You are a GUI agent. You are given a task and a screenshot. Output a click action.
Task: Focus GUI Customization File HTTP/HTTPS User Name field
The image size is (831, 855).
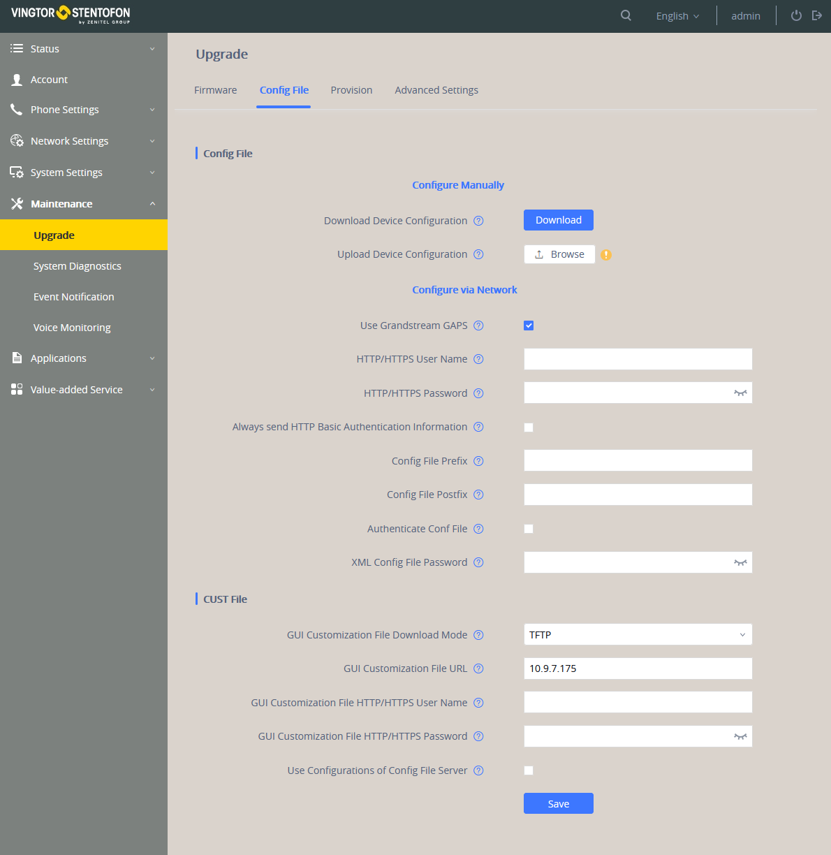coord(638,702)
